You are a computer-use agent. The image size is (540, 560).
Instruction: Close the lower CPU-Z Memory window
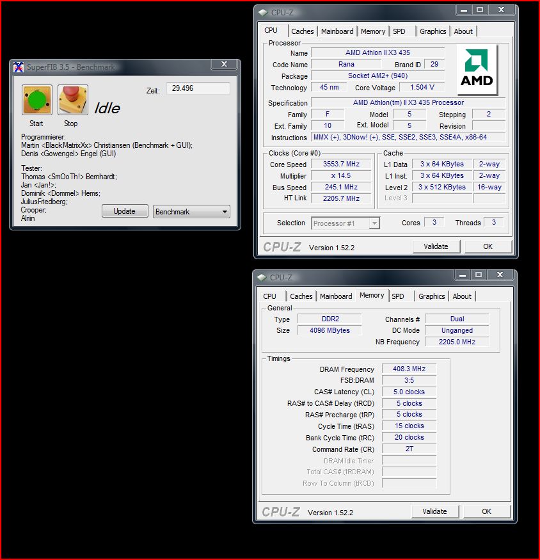(x=500, y=275)
